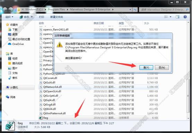
Task: Click the forward navigation arrow
Action: (11, 10)
